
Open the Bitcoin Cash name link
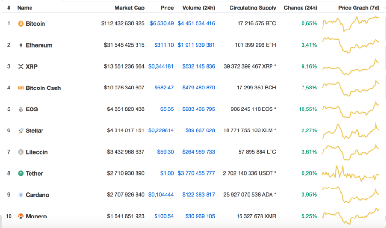pyautogui.click(x=43, y=88)
